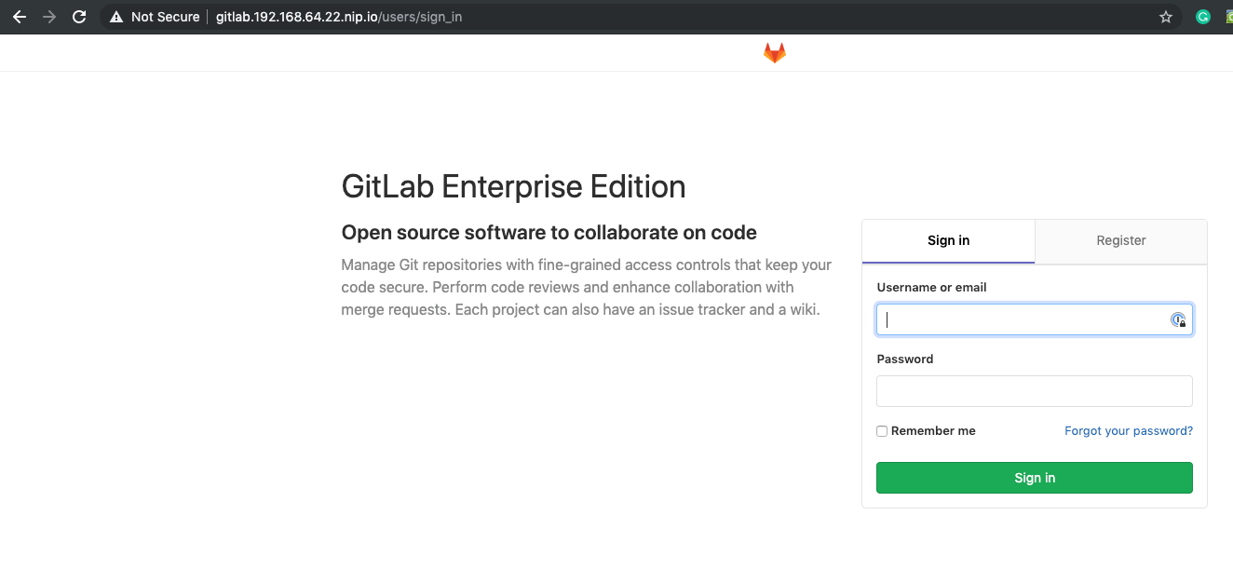
Task: Open the Forgot your password link
Action: (1129, 431)
